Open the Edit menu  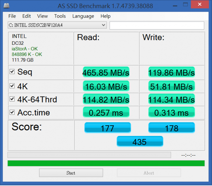(x=26, y=16)
